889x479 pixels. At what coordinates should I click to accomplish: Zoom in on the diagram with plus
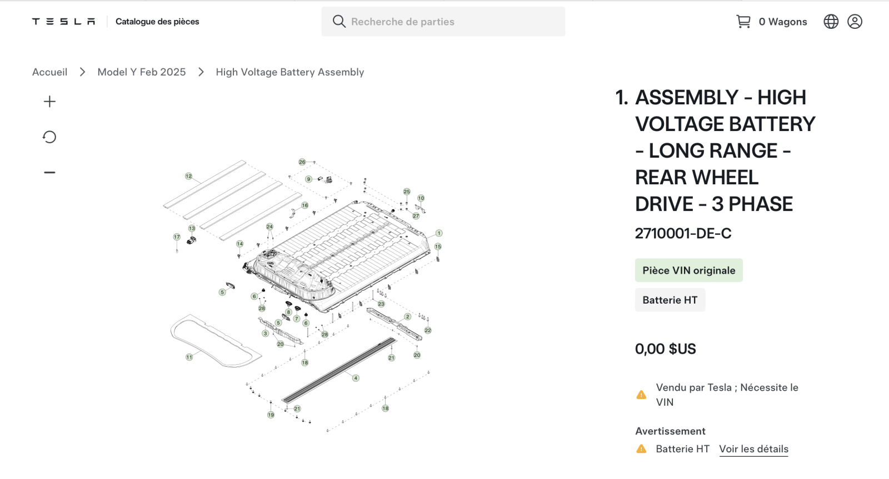coord(49,102)
